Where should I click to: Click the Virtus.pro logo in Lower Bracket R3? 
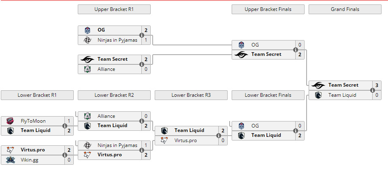(164, 140)
